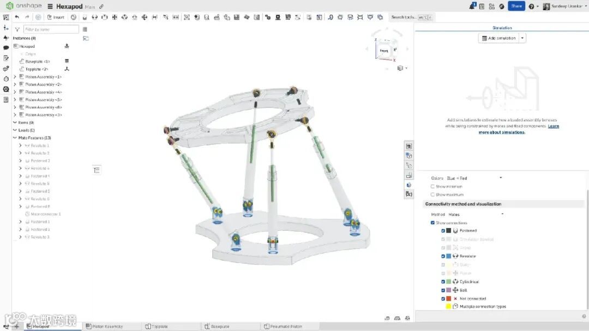Undo the last action in toolbar

click(x=17, y=17)
